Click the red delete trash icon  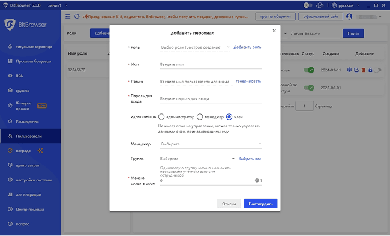tap(363, 70)
